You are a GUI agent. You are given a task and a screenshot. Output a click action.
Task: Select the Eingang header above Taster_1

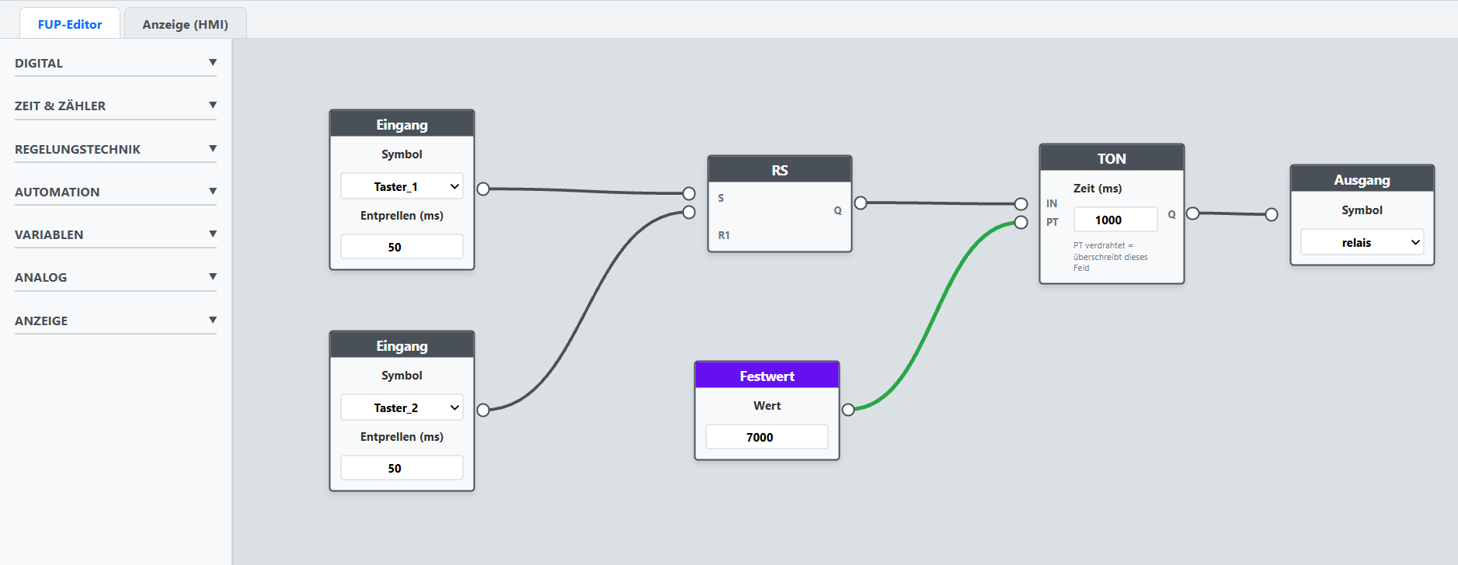pyautogui.click(x=402, y=124)
